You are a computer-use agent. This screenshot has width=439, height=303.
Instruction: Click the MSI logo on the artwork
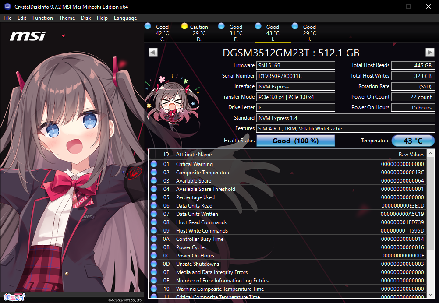tap(28, 36)
